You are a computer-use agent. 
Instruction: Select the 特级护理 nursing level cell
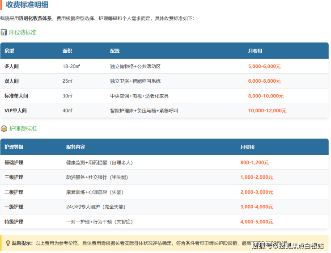(14, 222)
